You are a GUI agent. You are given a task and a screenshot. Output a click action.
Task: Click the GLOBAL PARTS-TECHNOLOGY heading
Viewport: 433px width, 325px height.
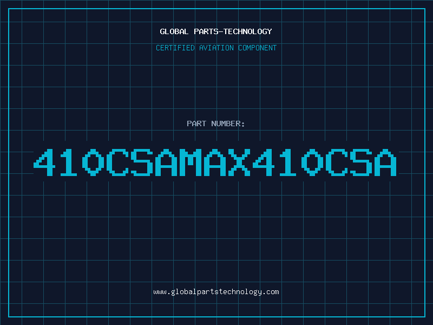216,31
